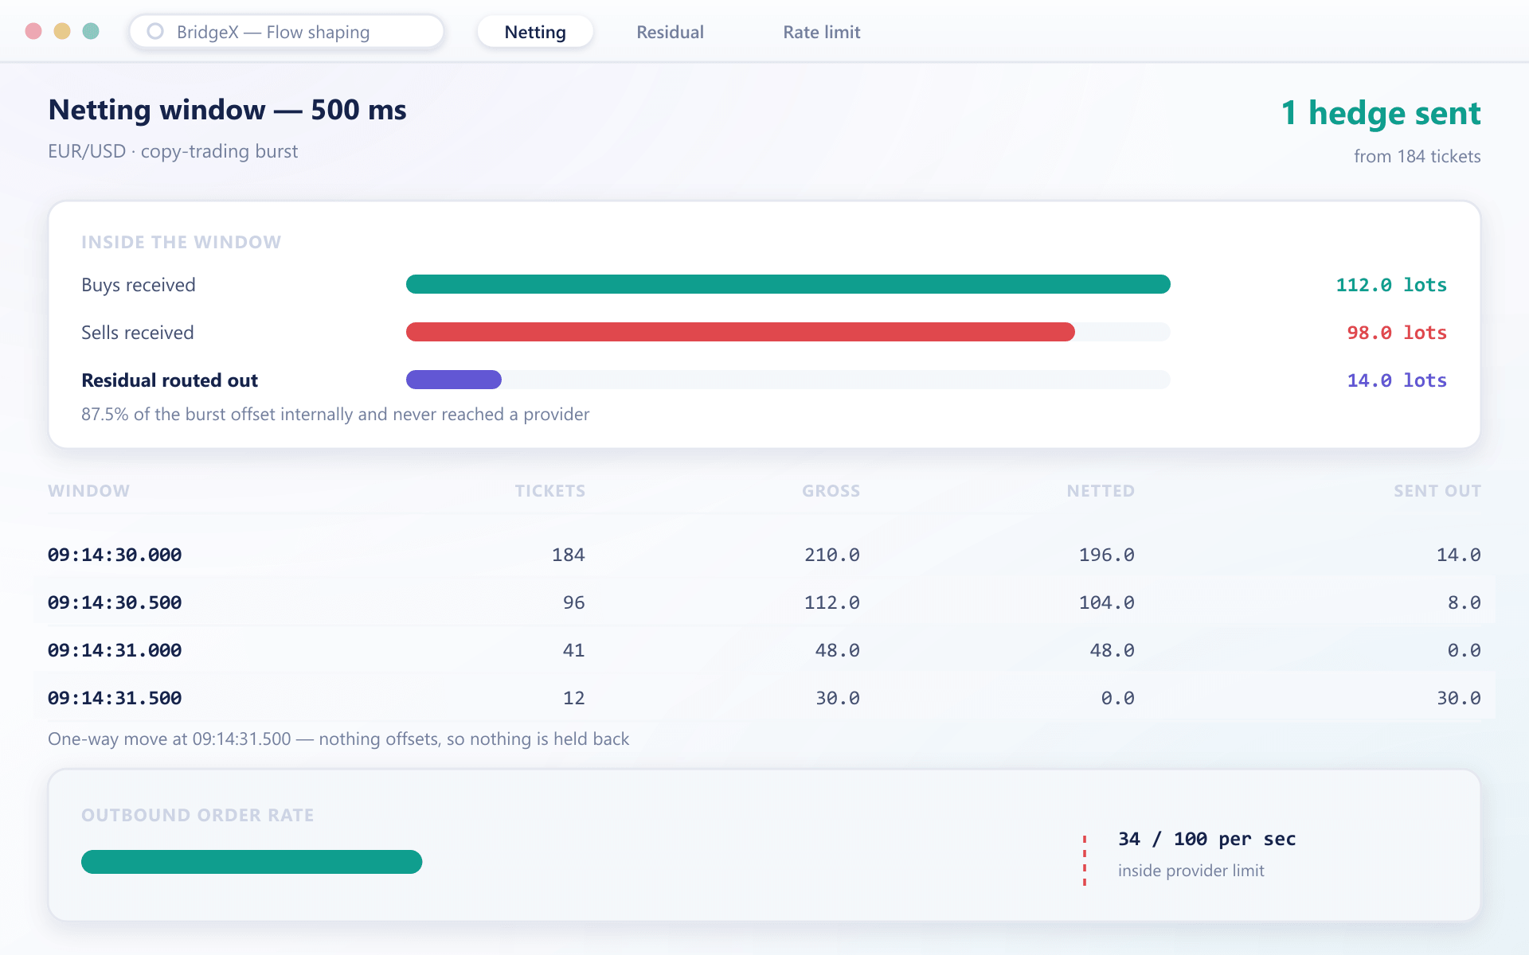Click the 87.5% burst offset note
This screenshot has height=955, width=1529.
pyautogui.click(x=335, y=415)
